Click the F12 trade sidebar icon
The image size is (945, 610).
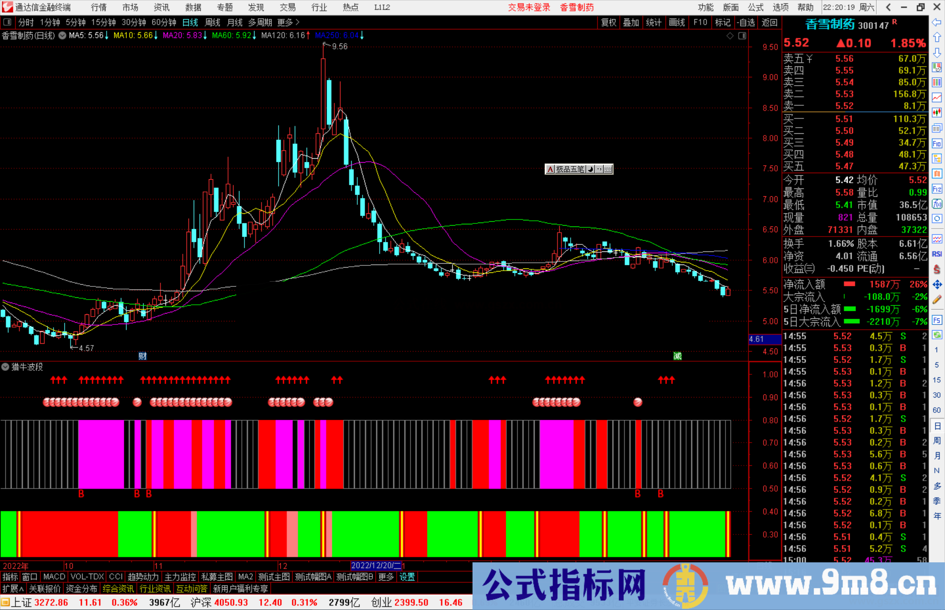pos(936,189)
